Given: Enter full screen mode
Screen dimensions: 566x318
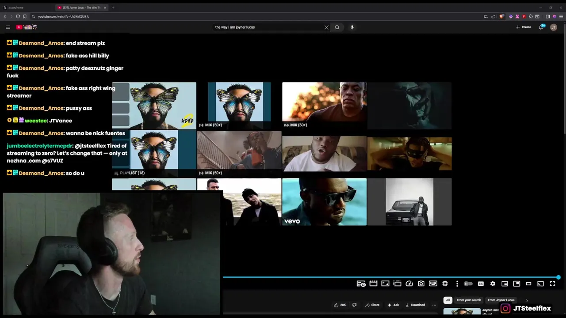Looking at the screenshot, I should click(552, 284).
